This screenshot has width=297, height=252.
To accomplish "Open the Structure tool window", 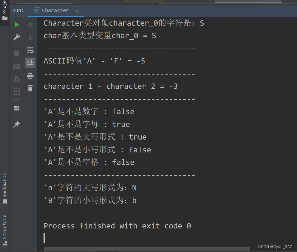I will tap(4, 230).
